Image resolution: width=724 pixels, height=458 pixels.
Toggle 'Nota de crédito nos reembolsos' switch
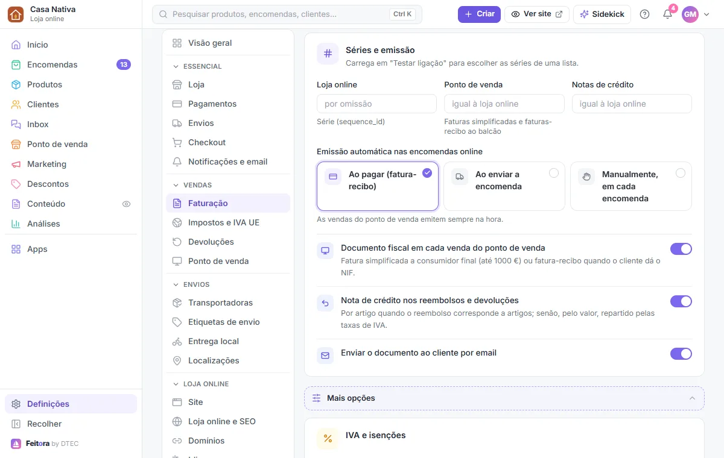coord(681,301)
